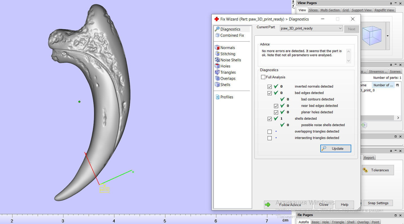
Task: Open the Support View tab
Action: click(x=361, y=10)
